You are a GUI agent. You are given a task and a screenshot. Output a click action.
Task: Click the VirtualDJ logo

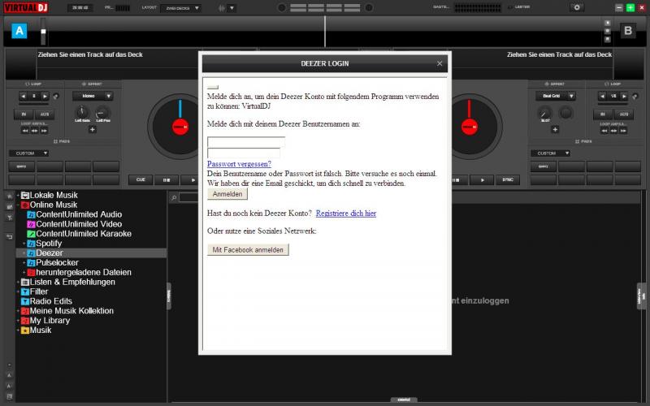coord(26,7)
